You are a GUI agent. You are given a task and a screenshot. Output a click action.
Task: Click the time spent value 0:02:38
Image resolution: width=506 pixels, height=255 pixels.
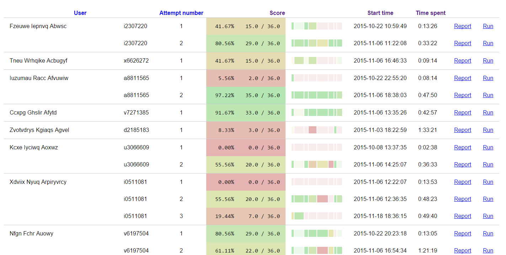point(428,148)
